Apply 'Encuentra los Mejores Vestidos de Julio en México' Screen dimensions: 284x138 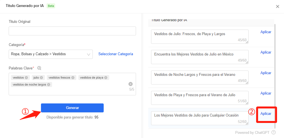266,52
